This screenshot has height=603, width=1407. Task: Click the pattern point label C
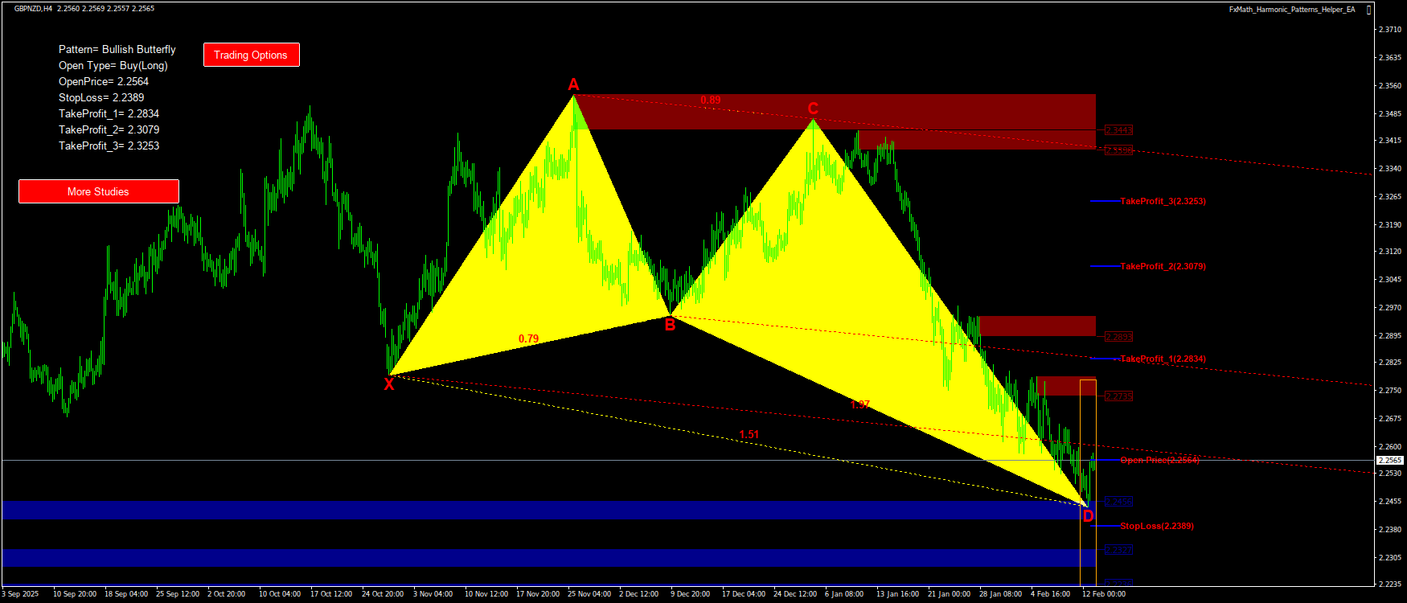(813, 109)
